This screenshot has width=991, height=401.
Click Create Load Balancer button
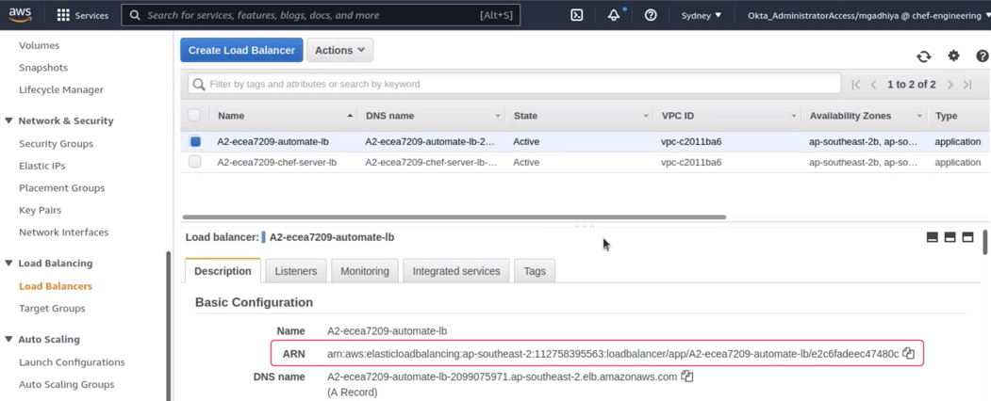pos(241,50)
